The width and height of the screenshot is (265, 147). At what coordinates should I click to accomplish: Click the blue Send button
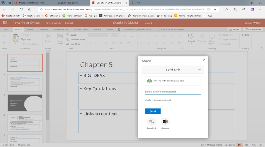[x=152, y=111]
